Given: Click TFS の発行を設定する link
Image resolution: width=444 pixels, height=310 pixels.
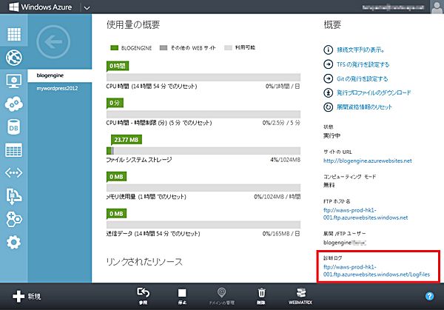Looking at the screenshot, I should point(363,64).
